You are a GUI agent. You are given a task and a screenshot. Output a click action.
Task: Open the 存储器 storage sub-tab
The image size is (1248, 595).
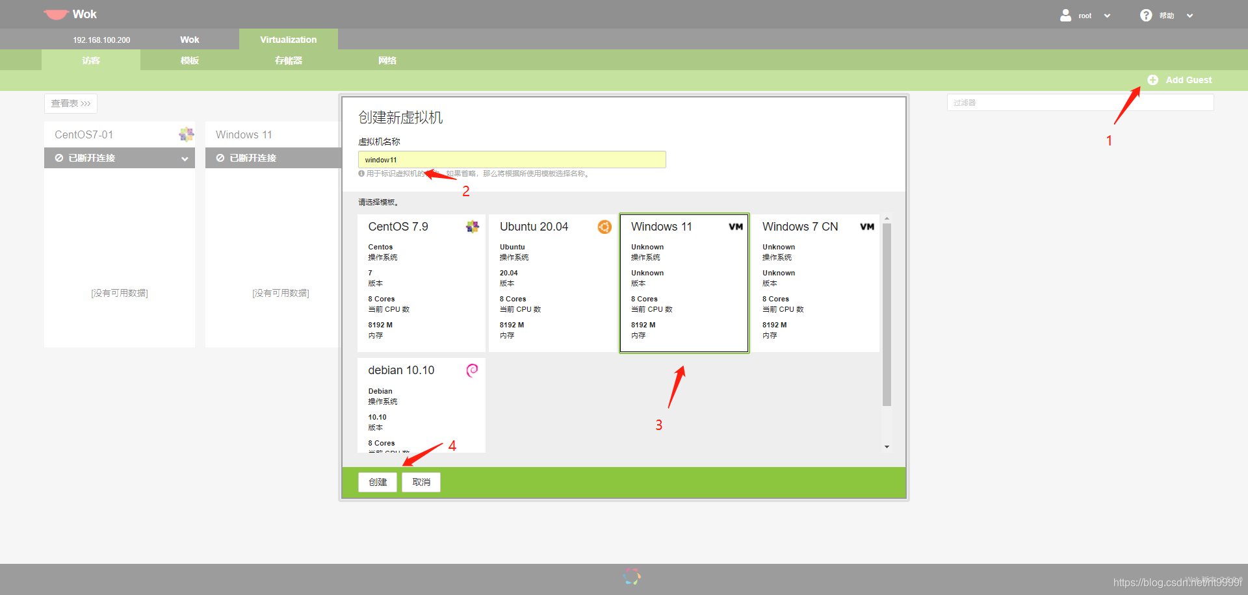click(289, 60)
